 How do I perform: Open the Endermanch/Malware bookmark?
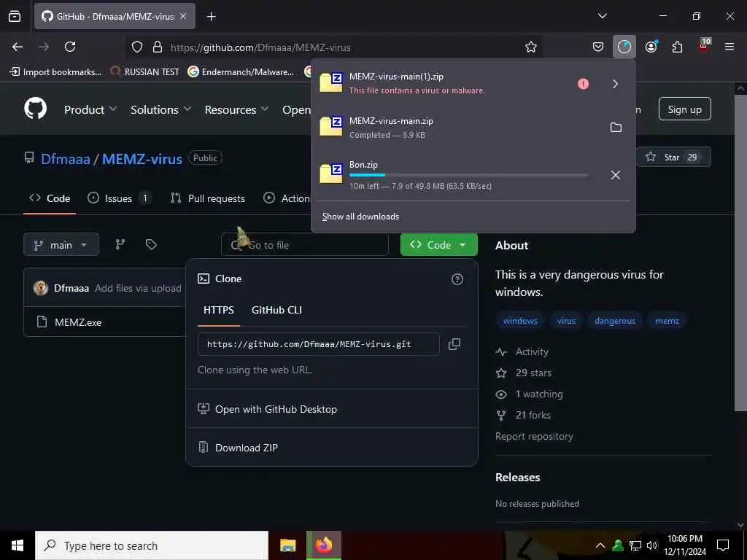tap(241, 72)
